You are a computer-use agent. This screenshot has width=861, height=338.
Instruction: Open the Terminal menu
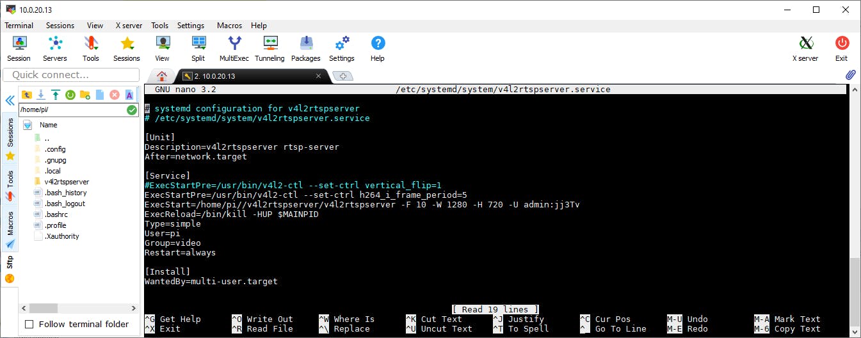click(19, 26)
